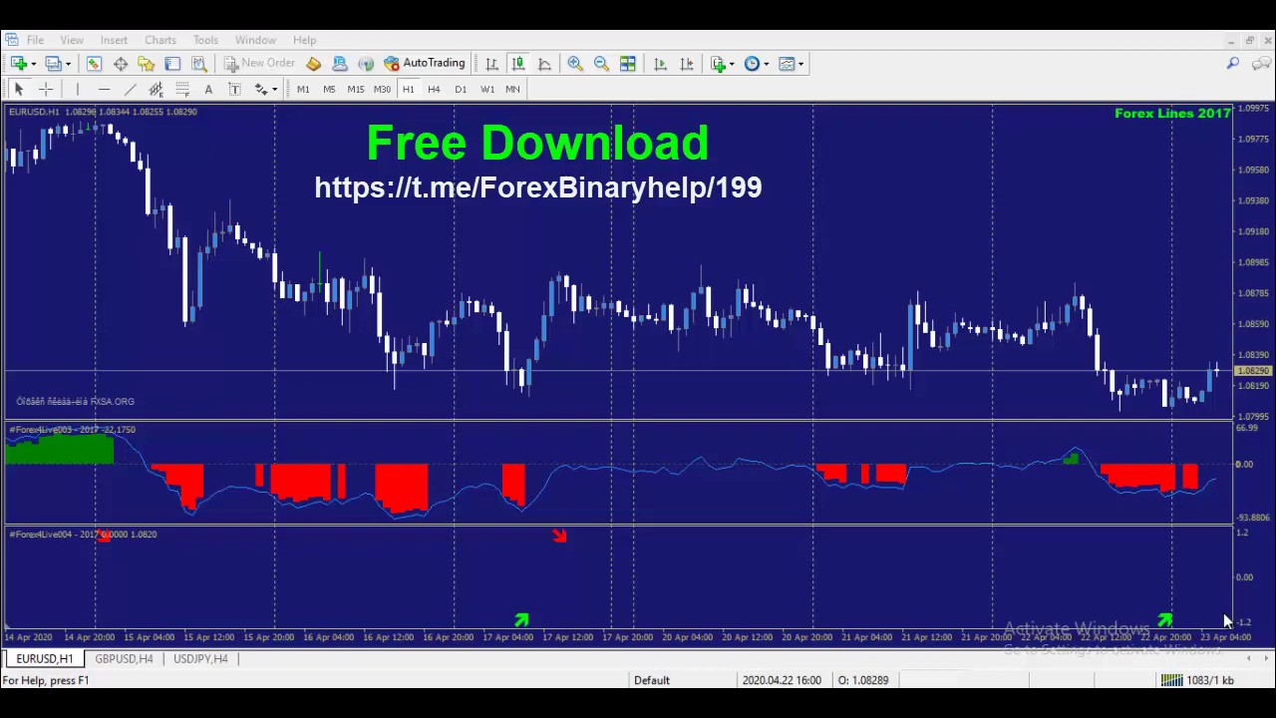This screenshot has width=1276, height=718.
Task: Open the Strategy Tester magnifier icon
Action: [x=198, y=64]
